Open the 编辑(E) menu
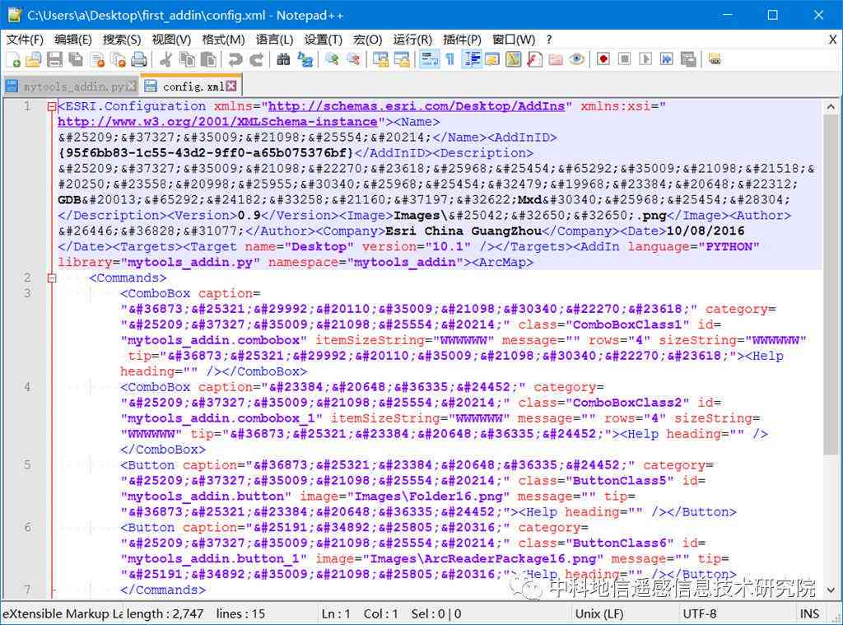Screen dimensions: 843x625 (73, 40)
